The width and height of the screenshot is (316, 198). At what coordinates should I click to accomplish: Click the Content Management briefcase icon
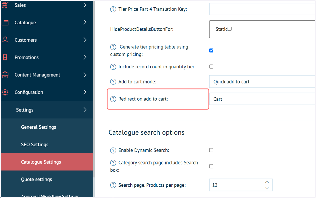point(5,75)
